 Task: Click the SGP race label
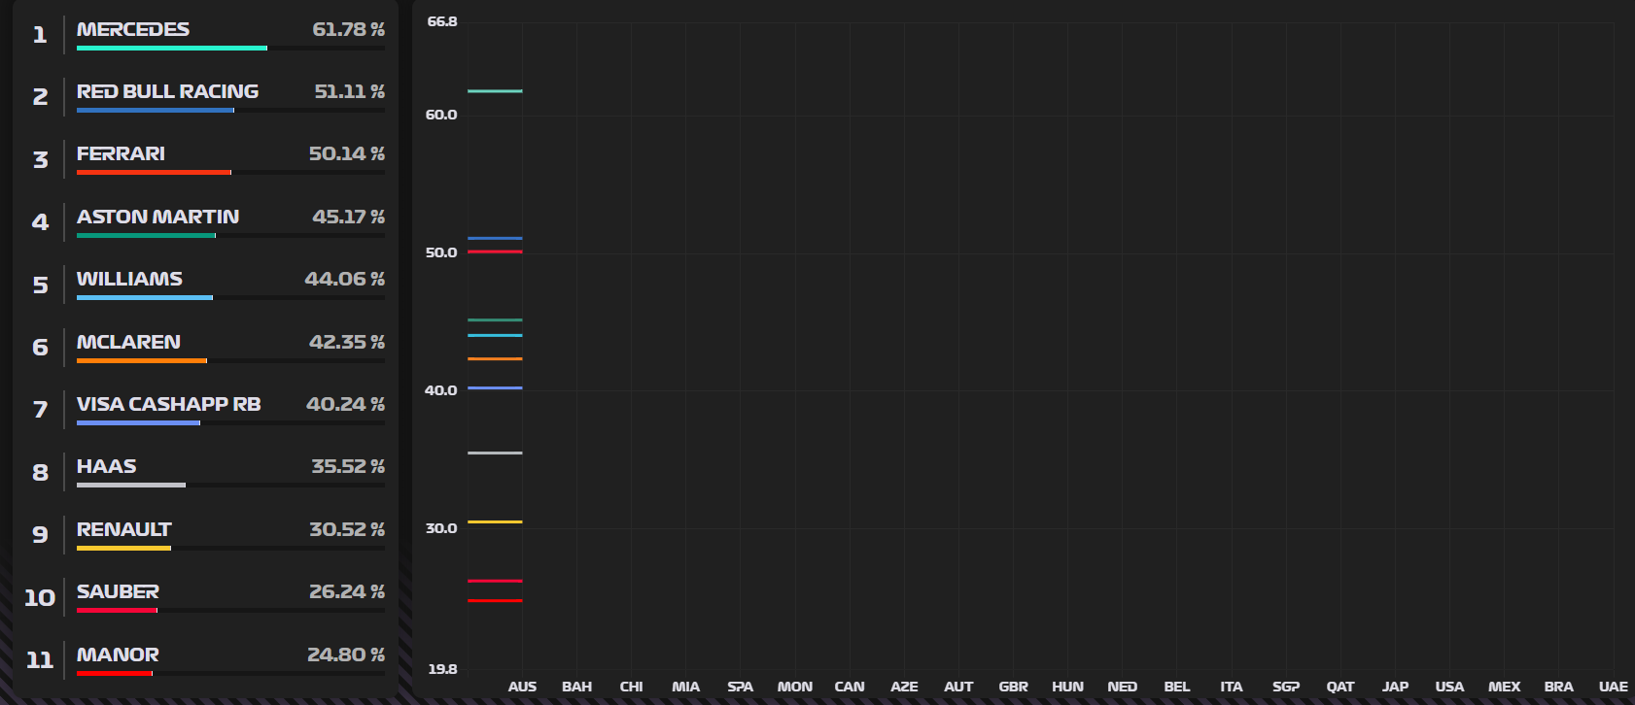pos(1286,687)
